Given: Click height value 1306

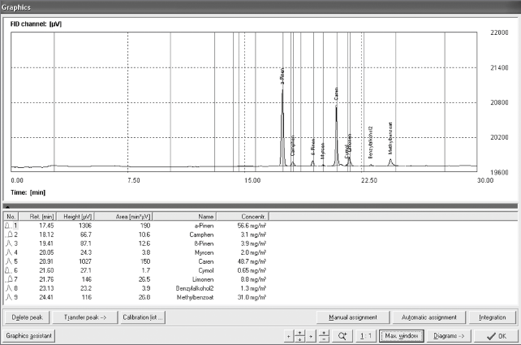Looking at the screenshot, I should (85, 226).
